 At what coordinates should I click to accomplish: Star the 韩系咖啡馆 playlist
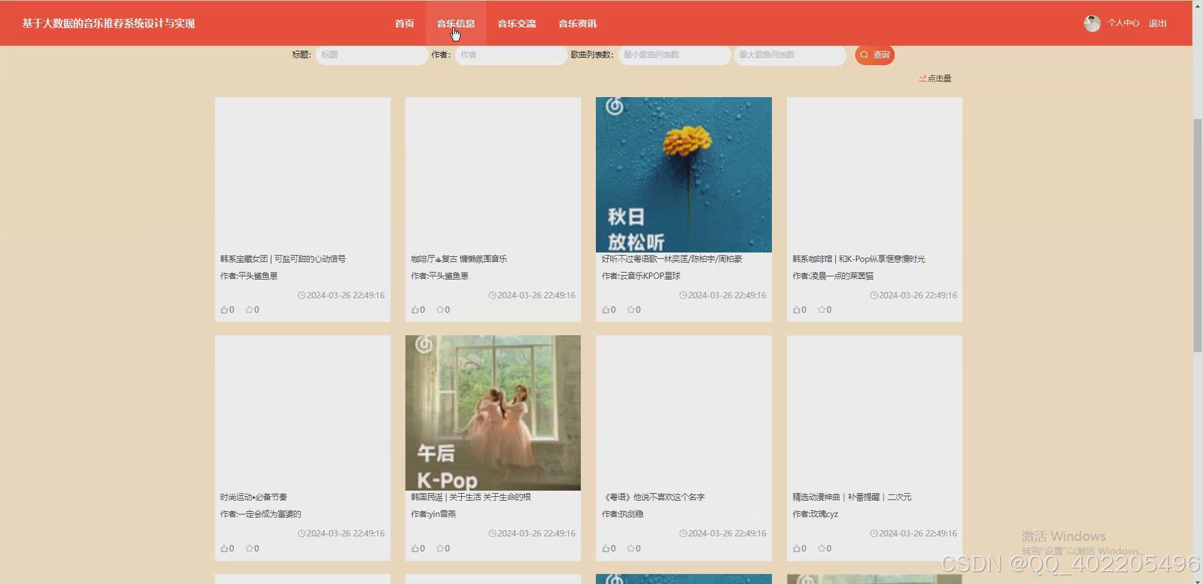pyautogui.click(x=825, y=310)
